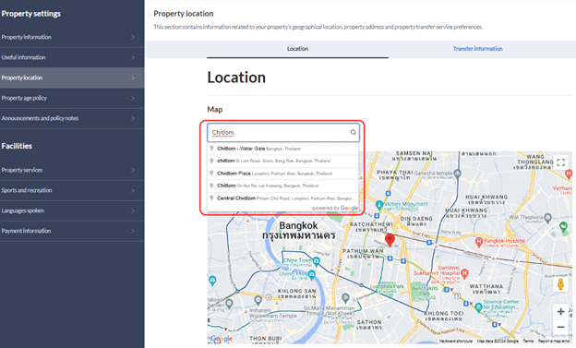
Task: Expand Announcements and policy notes chevron
Action: click(x=133, y=118)
